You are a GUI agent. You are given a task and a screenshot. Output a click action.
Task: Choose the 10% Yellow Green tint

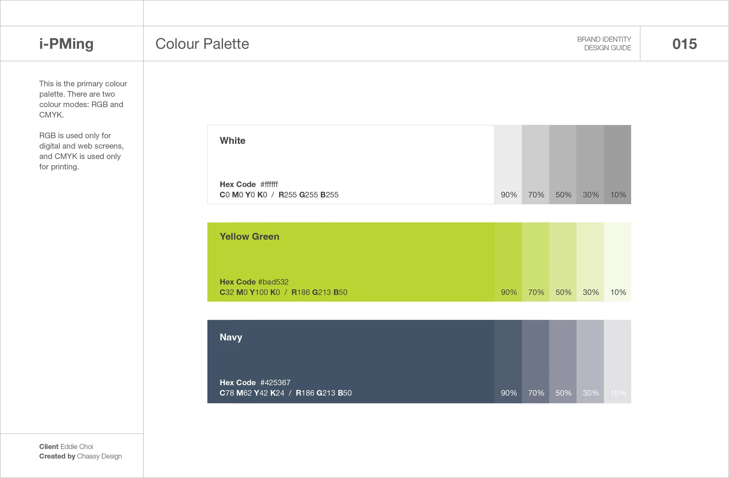(x=617, y=262)
